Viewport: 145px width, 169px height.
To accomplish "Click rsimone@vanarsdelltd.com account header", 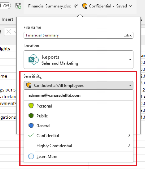I will pos(55,95).
